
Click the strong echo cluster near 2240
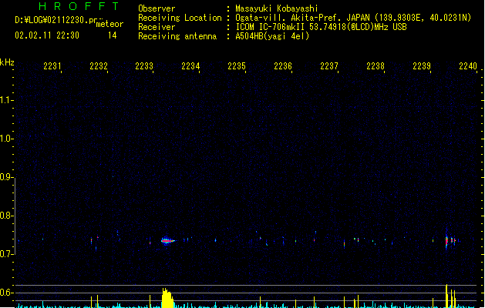[450, 239]
